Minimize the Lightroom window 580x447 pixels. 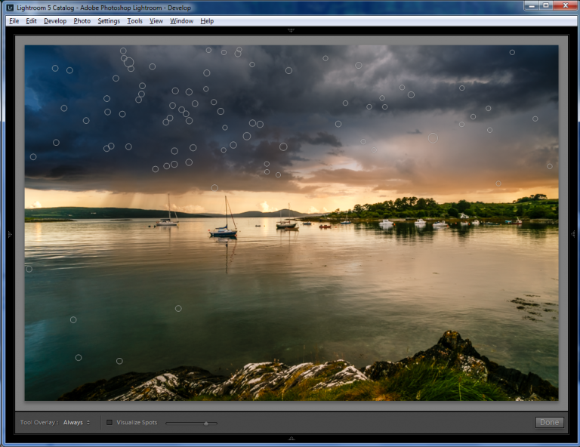[531, 5]
